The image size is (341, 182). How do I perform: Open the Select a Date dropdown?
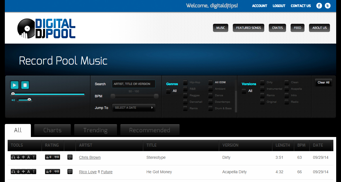click(134, 108)
